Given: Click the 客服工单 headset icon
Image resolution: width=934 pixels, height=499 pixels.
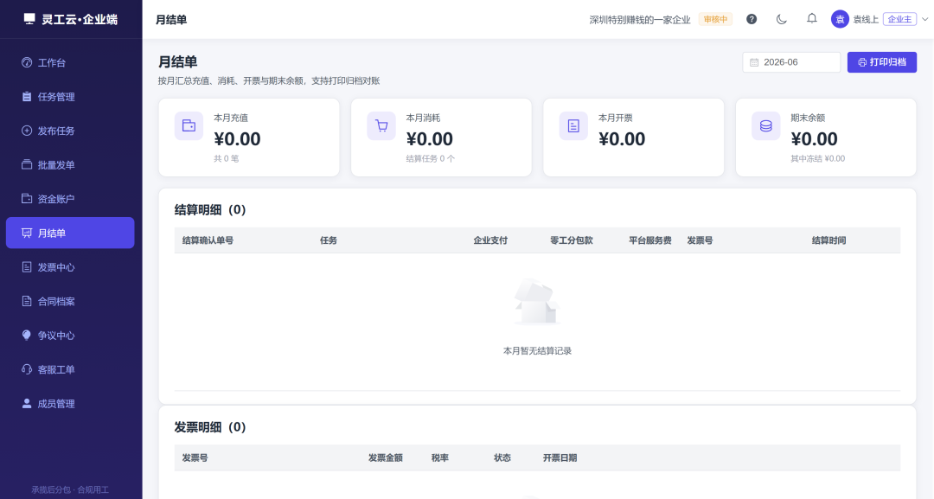Looking at the screenshot, I should pyautogui.click(x=27, y=370).
